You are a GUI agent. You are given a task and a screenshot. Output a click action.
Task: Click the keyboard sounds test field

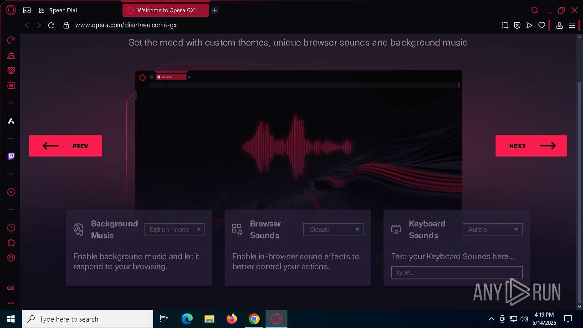coord(457,272)
